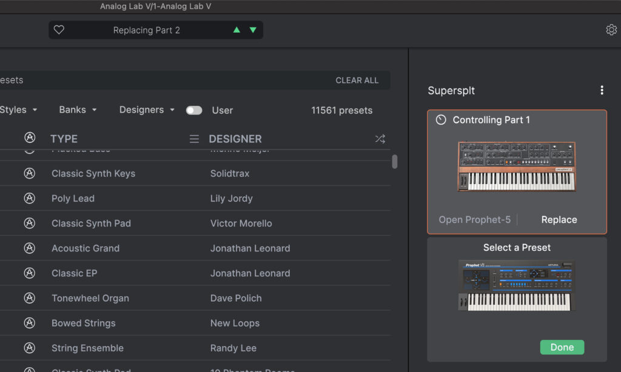Click Jonathan Leonard on Acoustic Grand row
The width and height of the screenshot is (621, 372).
pyautogui.click(x=250, y=248)
